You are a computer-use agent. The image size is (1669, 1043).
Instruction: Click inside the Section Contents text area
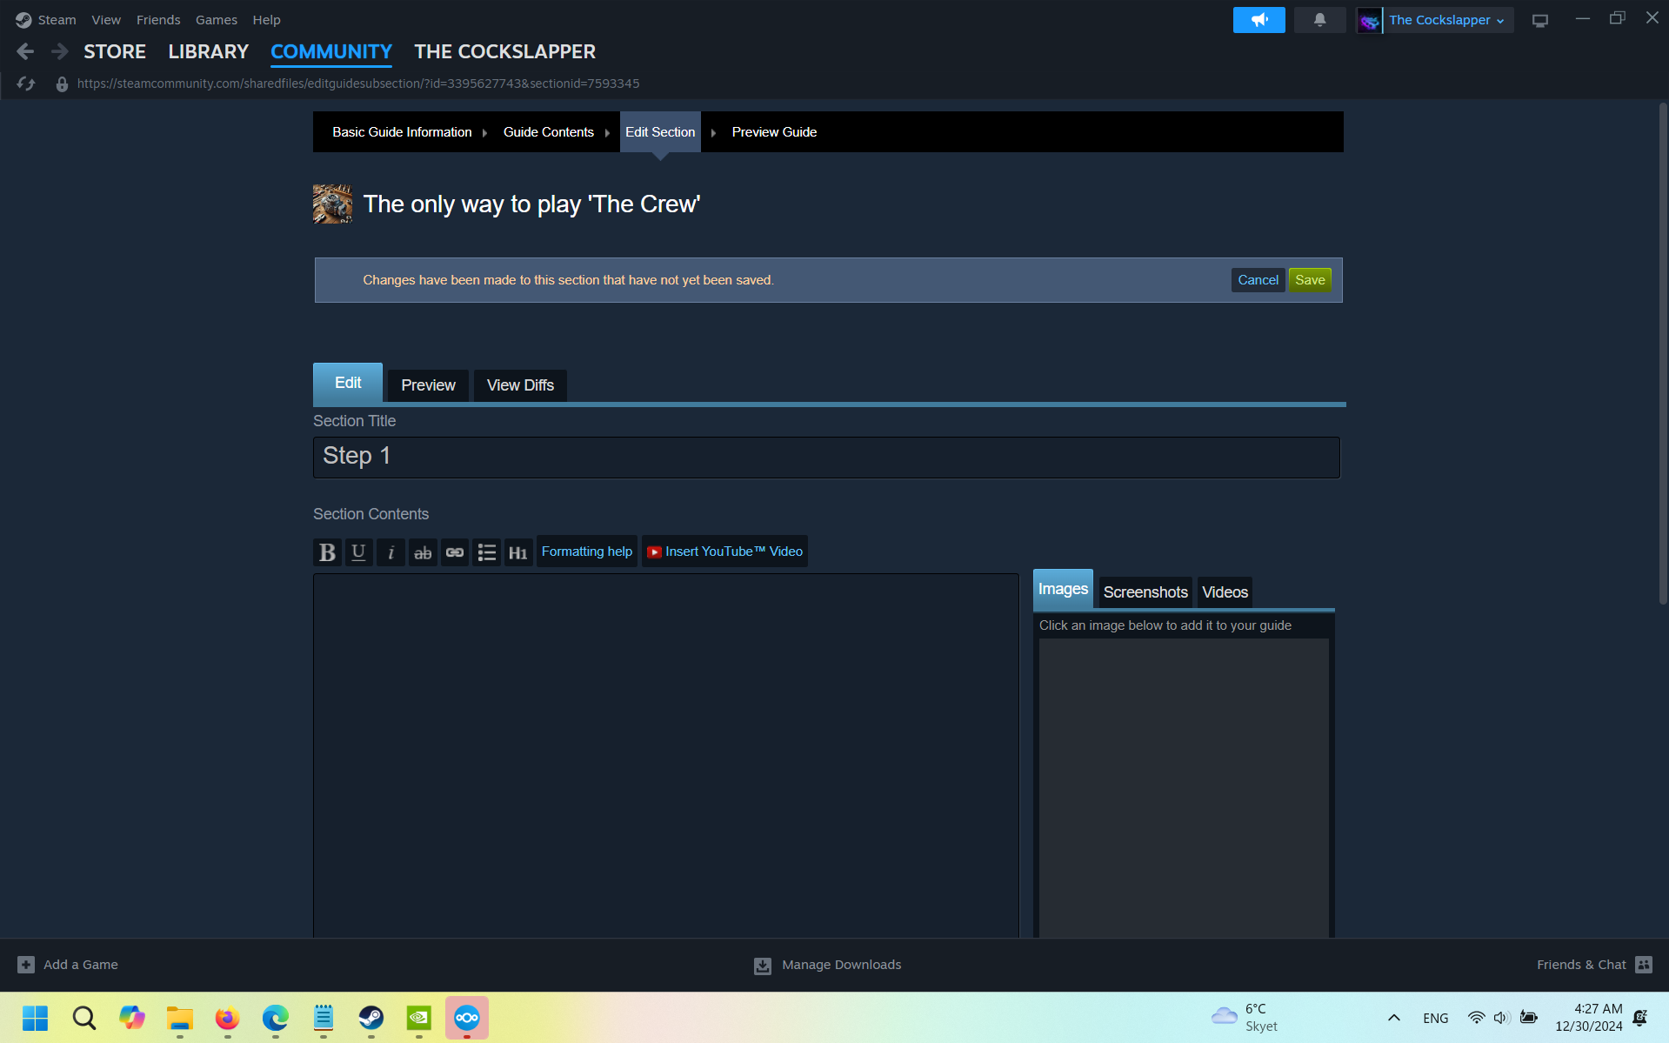(x=666, y=755)
